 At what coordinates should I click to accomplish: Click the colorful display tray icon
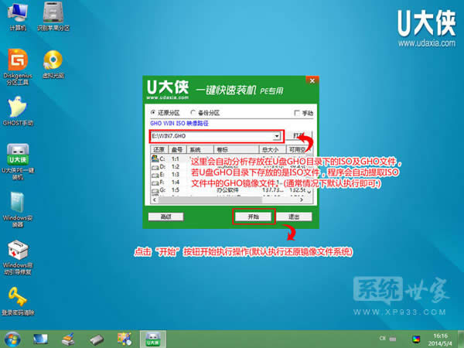point(416,339)
